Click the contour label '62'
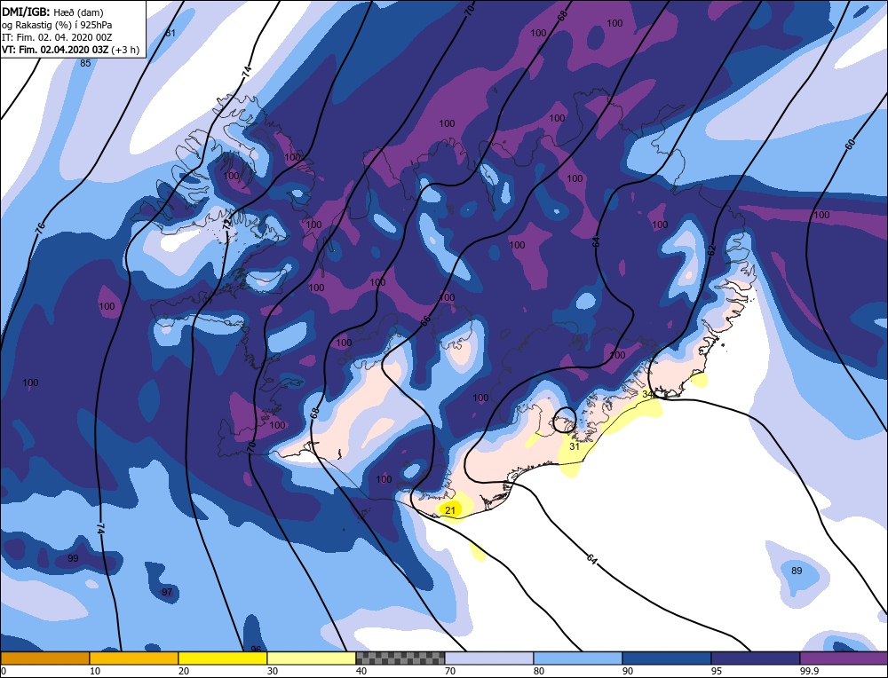Image resolution: width=888 pixels, height=678 pixels. point(712,250)
